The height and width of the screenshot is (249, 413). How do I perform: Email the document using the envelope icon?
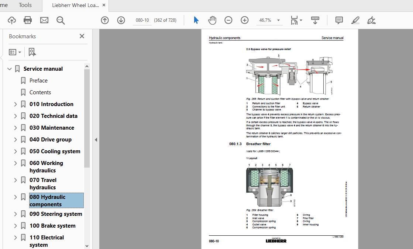44,20
